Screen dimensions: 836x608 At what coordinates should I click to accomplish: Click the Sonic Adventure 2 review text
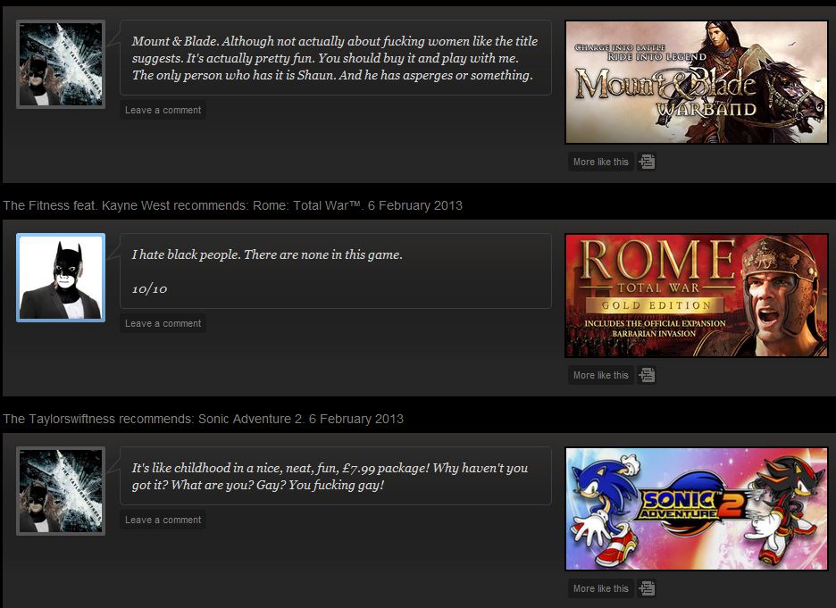tap(330, 477)
